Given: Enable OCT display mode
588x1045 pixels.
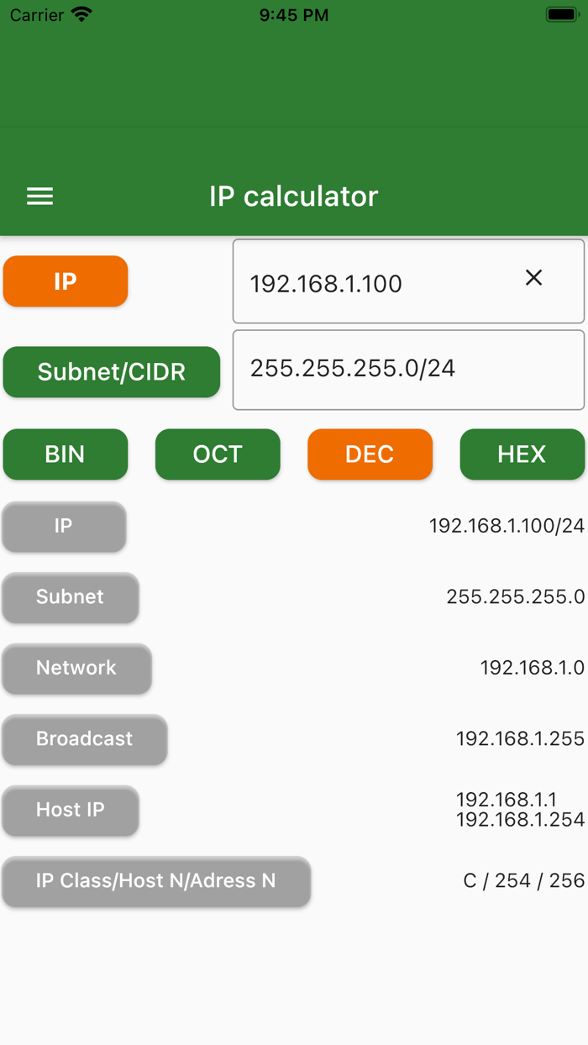Looking at the screenshot, I should 218,454.
